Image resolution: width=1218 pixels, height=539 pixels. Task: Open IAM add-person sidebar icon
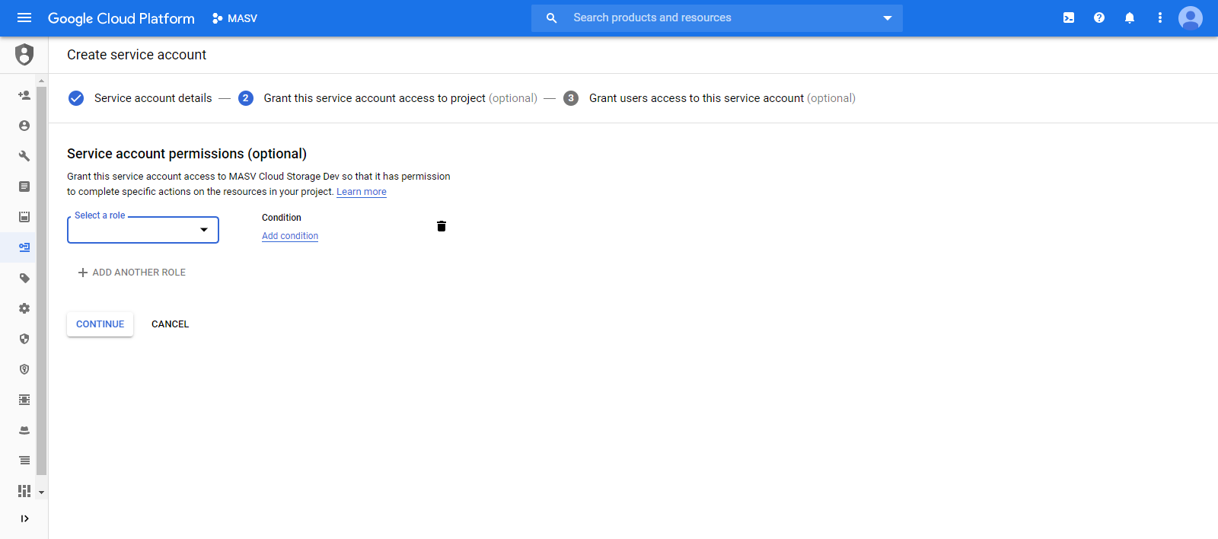[24, 95]
